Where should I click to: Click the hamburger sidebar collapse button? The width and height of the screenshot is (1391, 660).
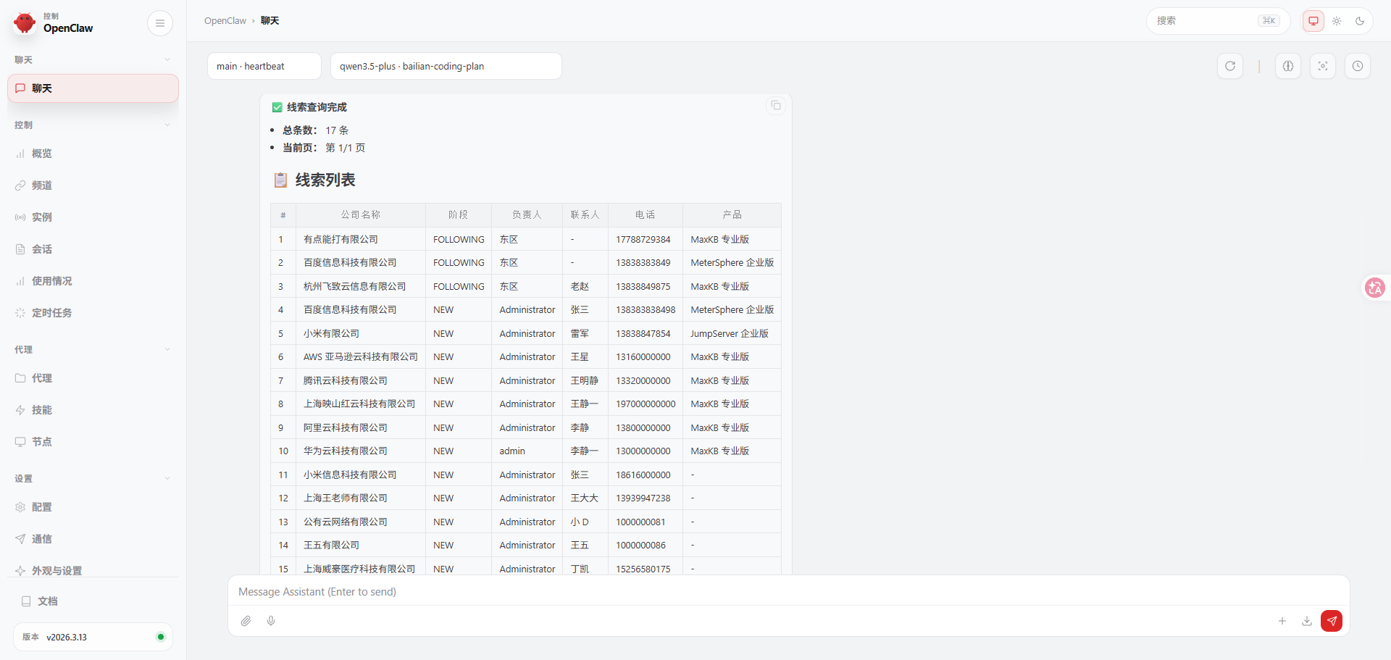pyautogui.click(x=159, y=23)
